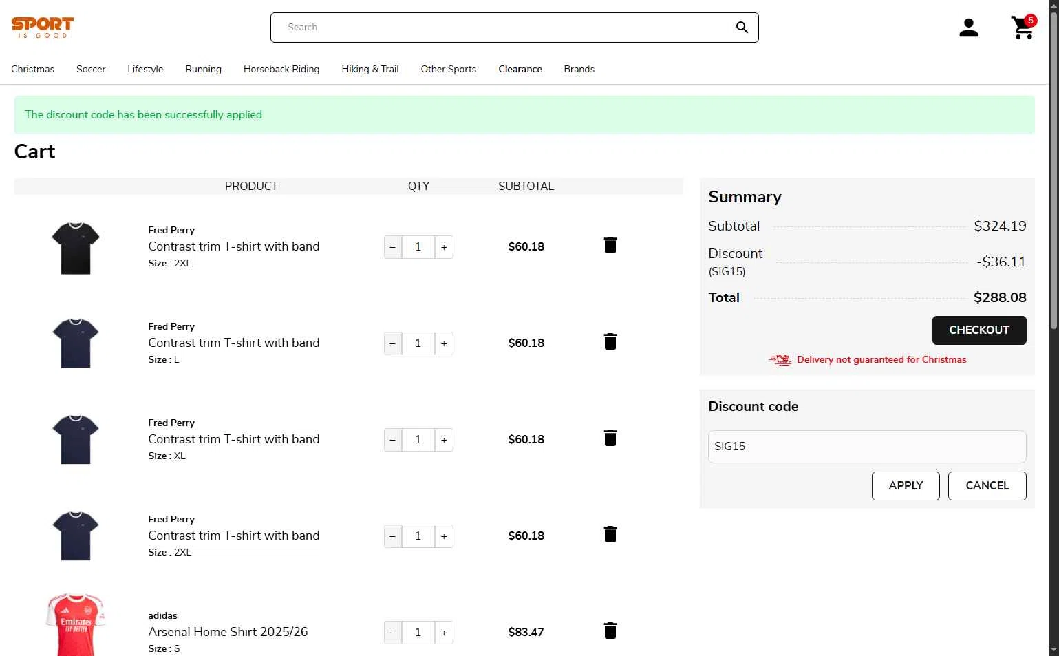
Task: Open the user account icon
Action: [x=968, y=28]
